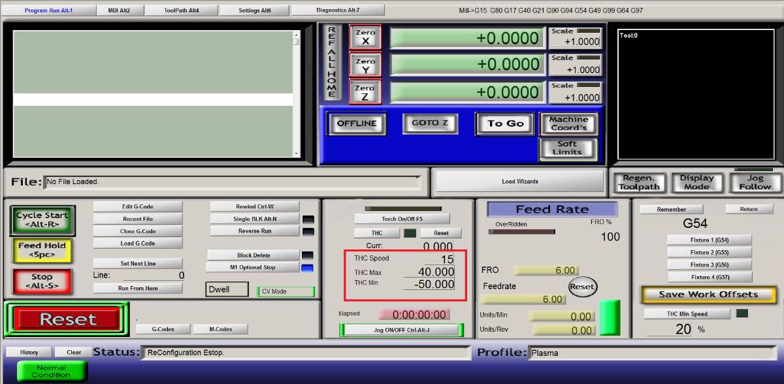Click the History button
The image size is (784, 384).
pos(29,352)
